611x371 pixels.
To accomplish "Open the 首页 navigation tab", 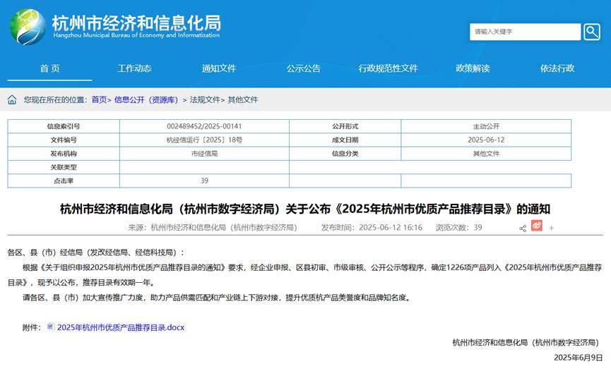I will [49, 68].
